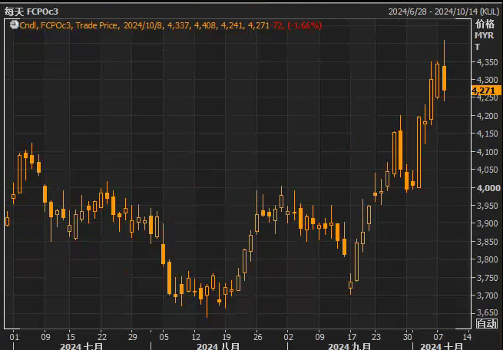The height and width of the screenshot is (350, 503).
Task: Click the 4,000 price axis label
Action: coord(488,188)
